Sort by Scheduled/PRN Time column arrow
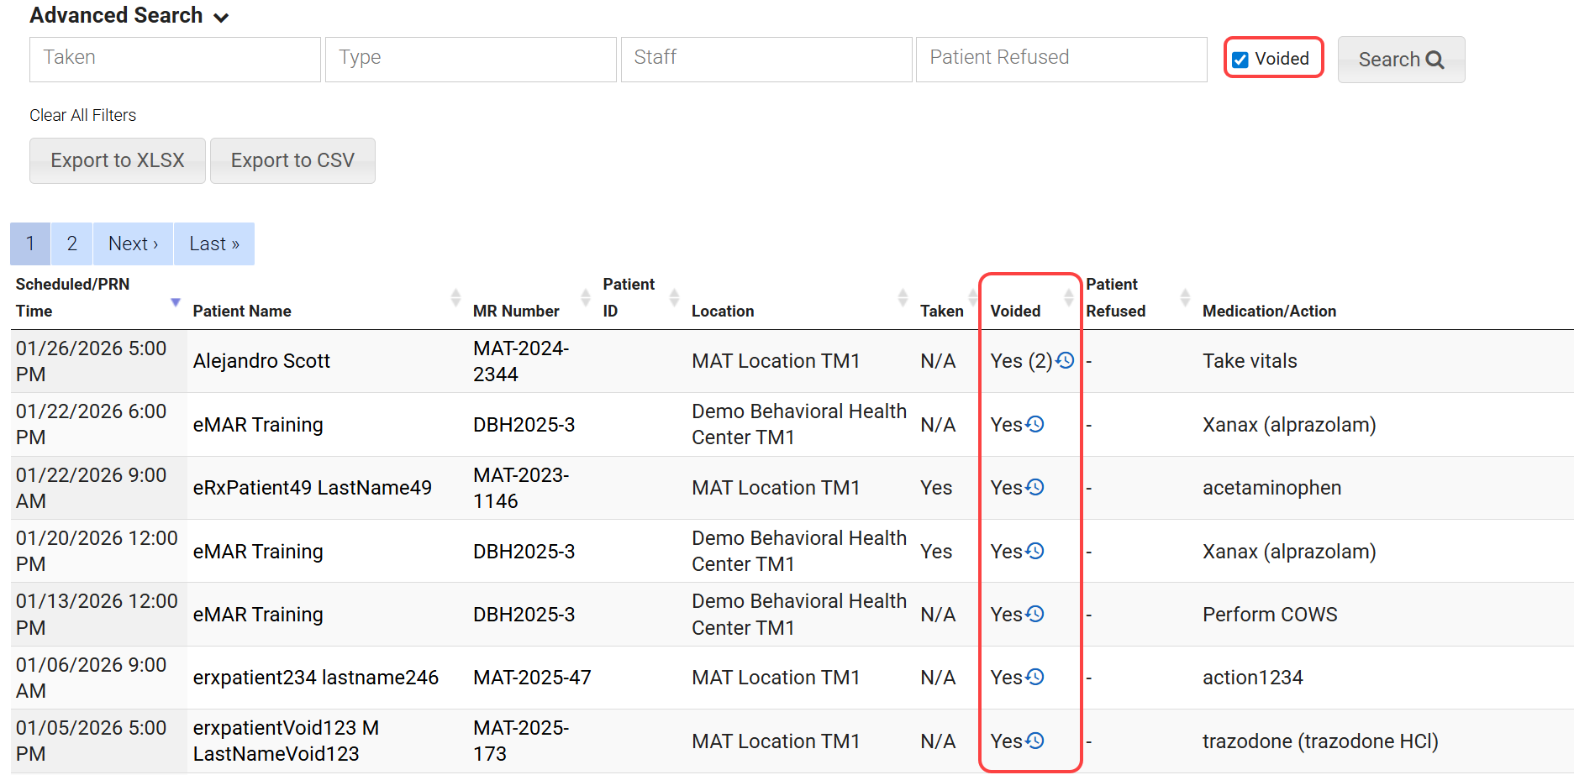1574x775 pixels. click(x=175, y=301)
